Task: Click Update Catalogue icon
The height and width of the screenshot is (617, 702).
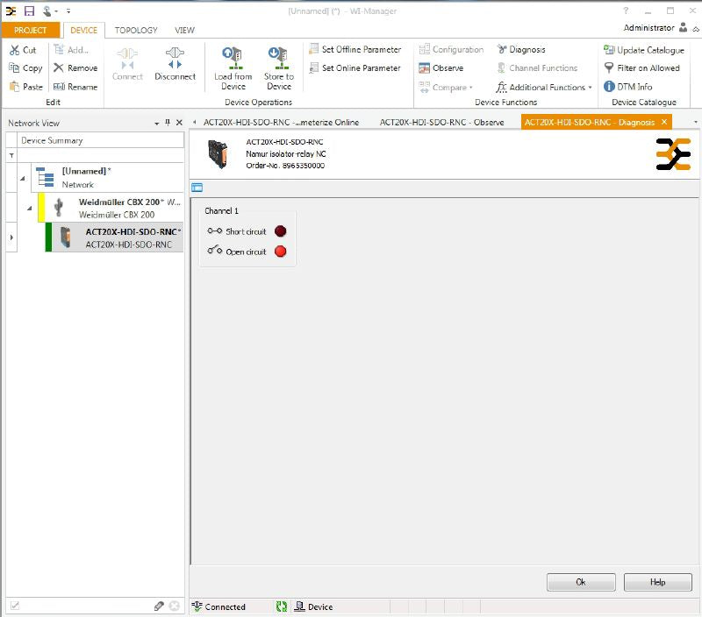Action: (609, 50)
